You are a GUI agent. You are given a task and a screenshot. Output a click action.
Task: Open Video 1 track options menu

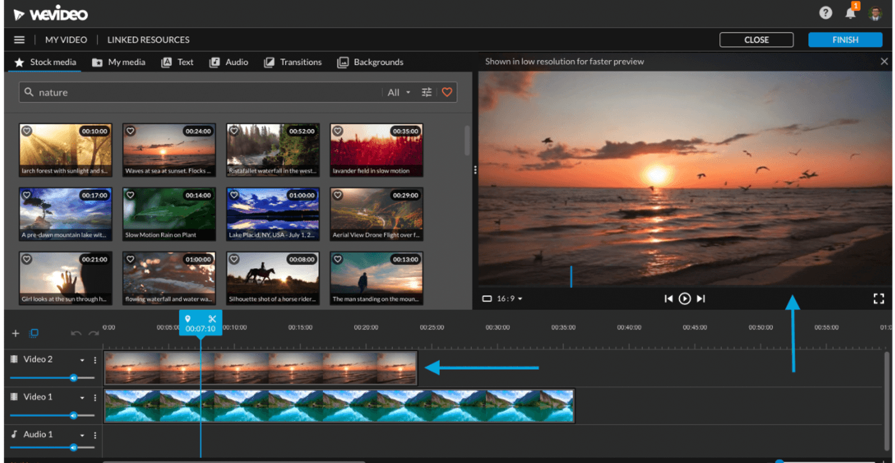(x=95, y=398)
